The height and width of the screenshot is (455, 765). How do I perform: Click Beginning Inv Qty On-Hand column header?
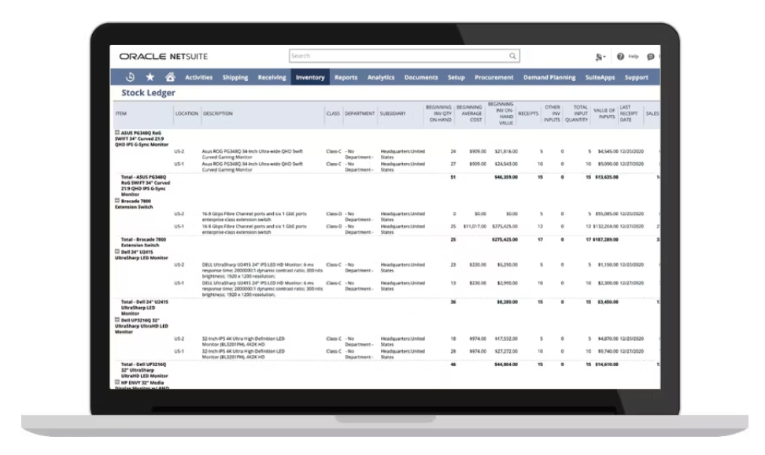(438, 113)
